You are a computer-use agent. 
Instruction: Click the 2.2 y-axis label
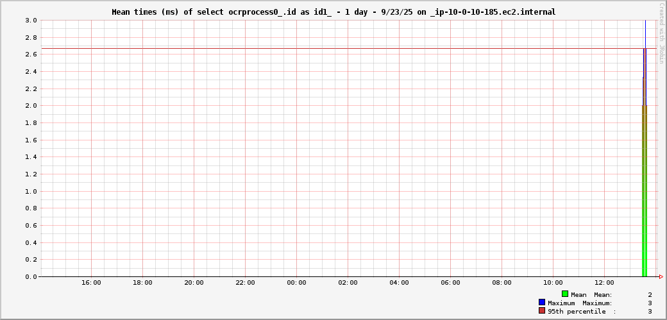click(31, 88)
